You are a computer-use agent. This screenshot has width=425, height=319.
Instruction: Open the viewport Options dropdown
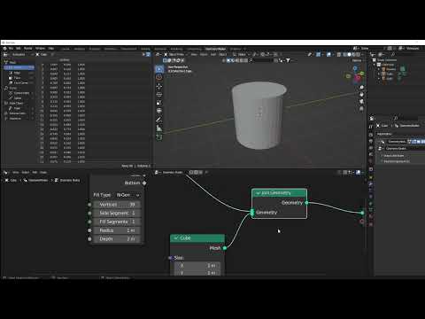(357, 60)
